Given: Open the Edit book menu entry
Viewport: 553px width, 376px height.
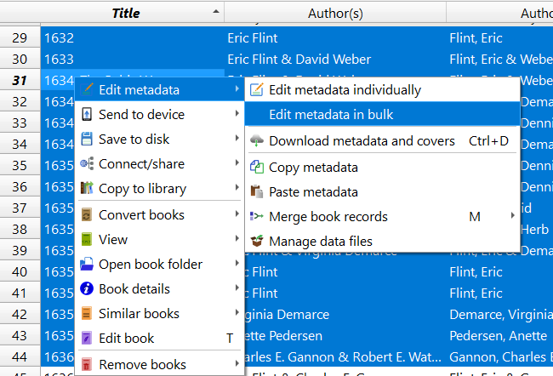Looking at the screenshot, I should (126, 338).
